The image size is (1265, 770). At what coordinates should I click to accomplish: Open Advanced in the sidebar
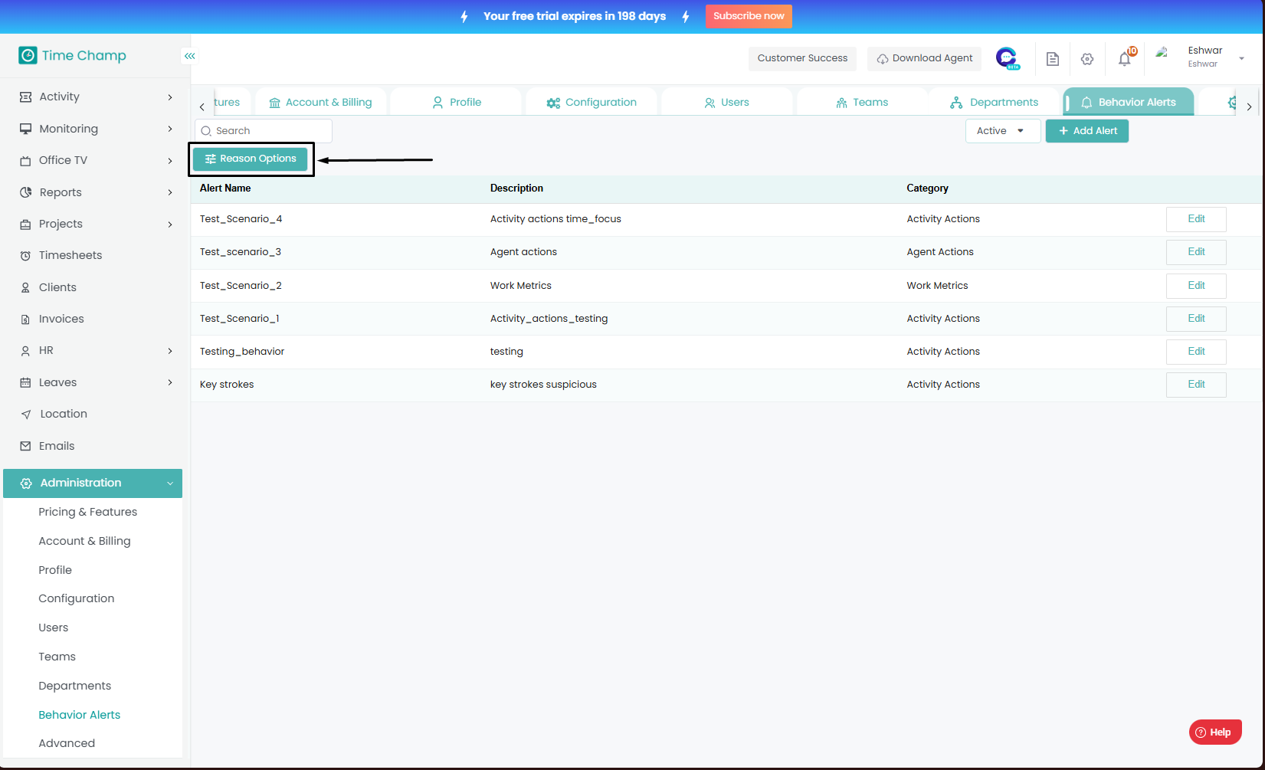tap(67, 743)
